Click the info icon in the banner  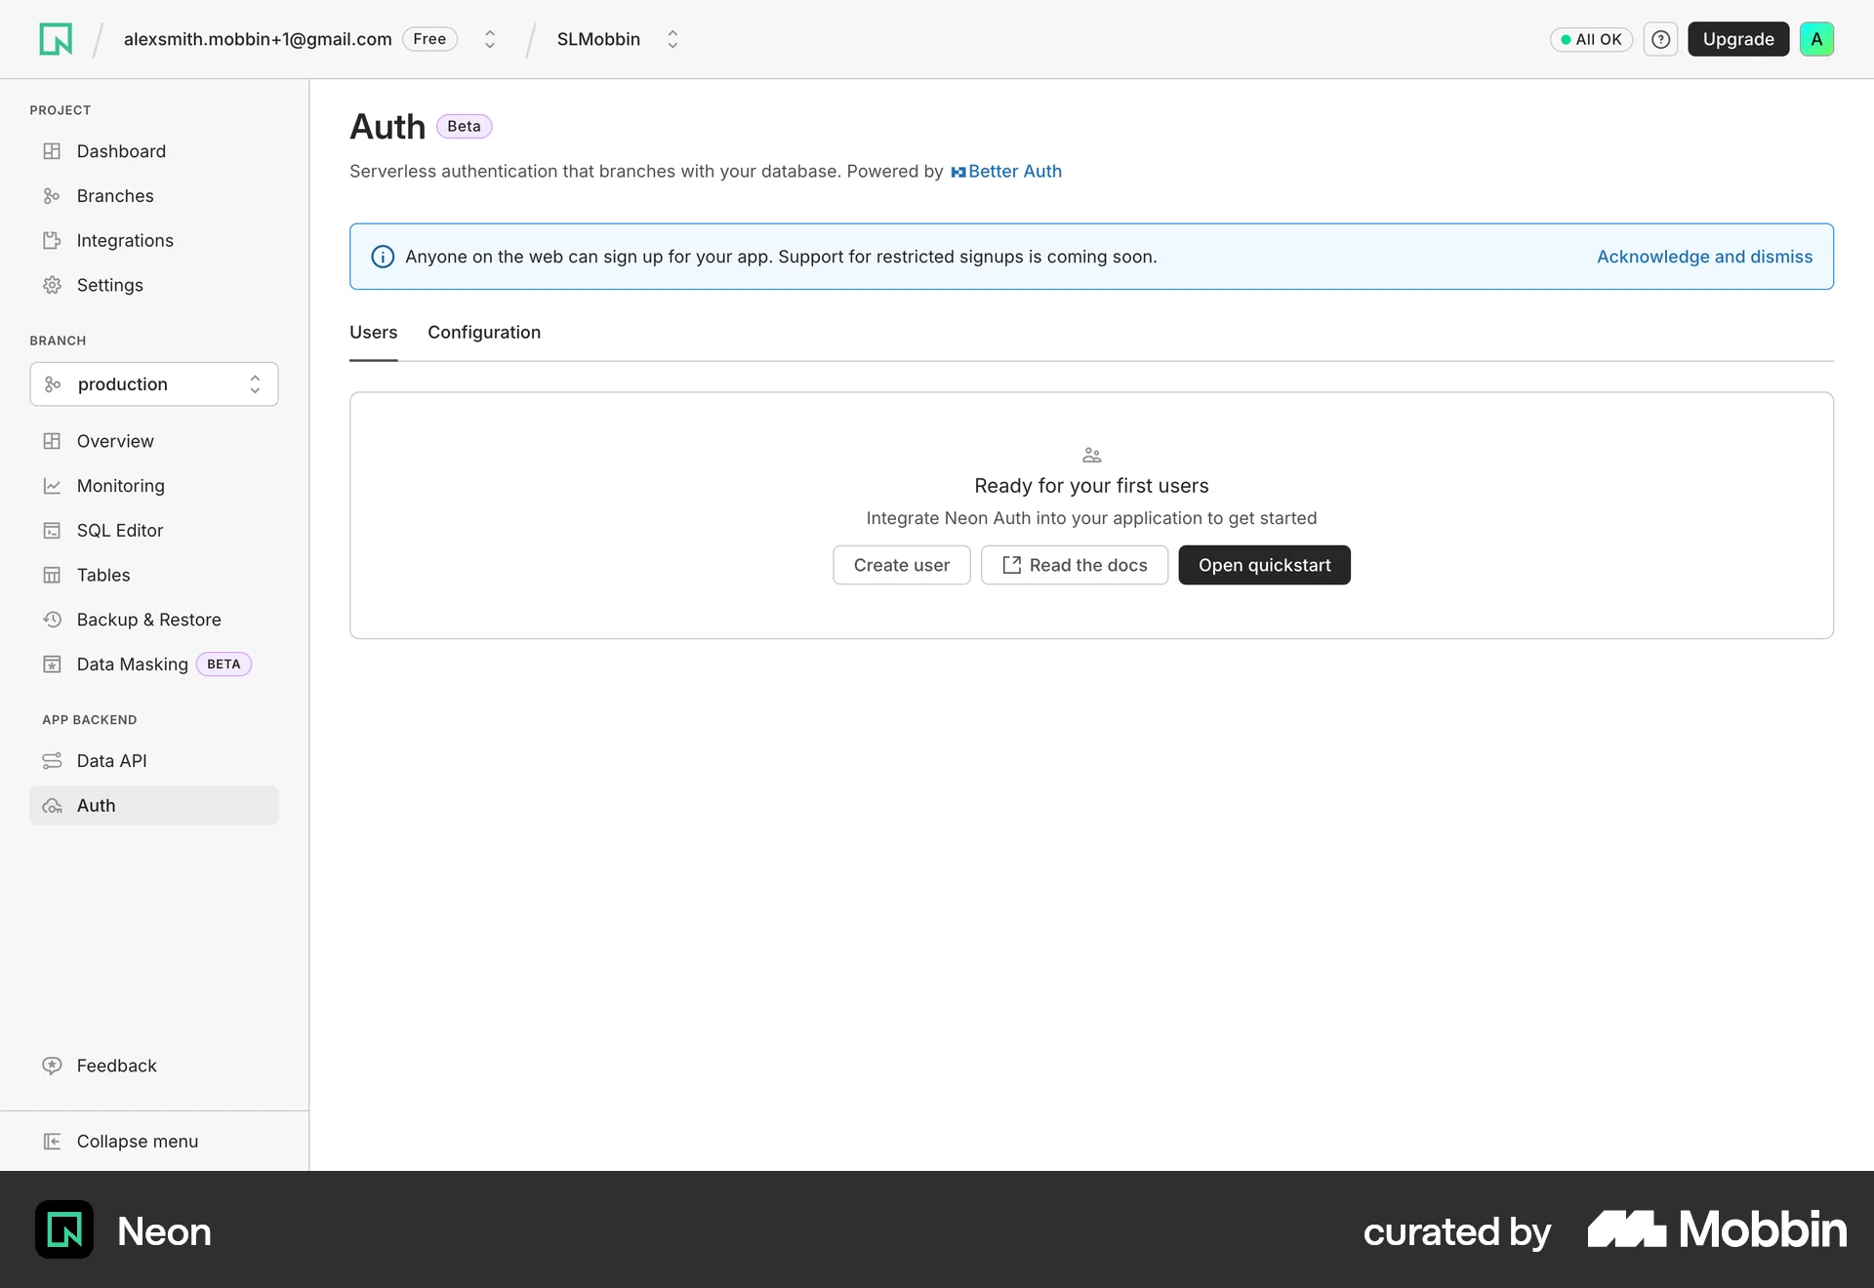(x=383, y=257)
